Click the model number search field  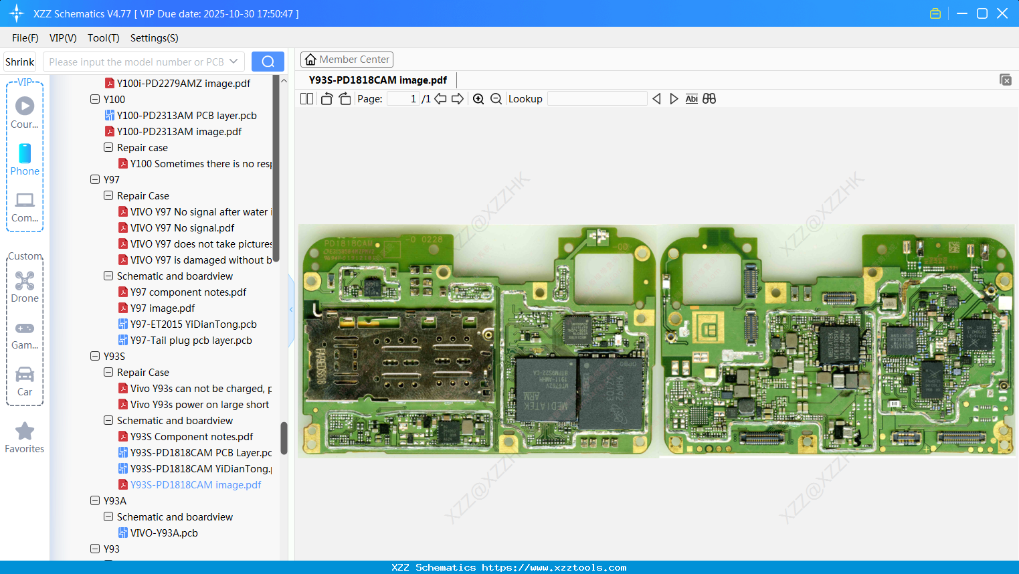pos(136,62)
